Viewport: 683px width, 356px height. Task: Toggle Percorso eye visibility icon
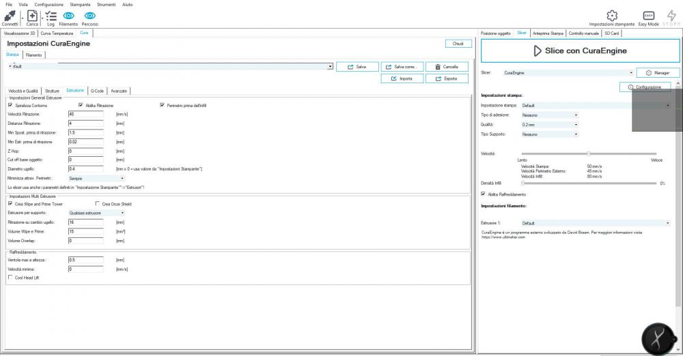(89, 15)
